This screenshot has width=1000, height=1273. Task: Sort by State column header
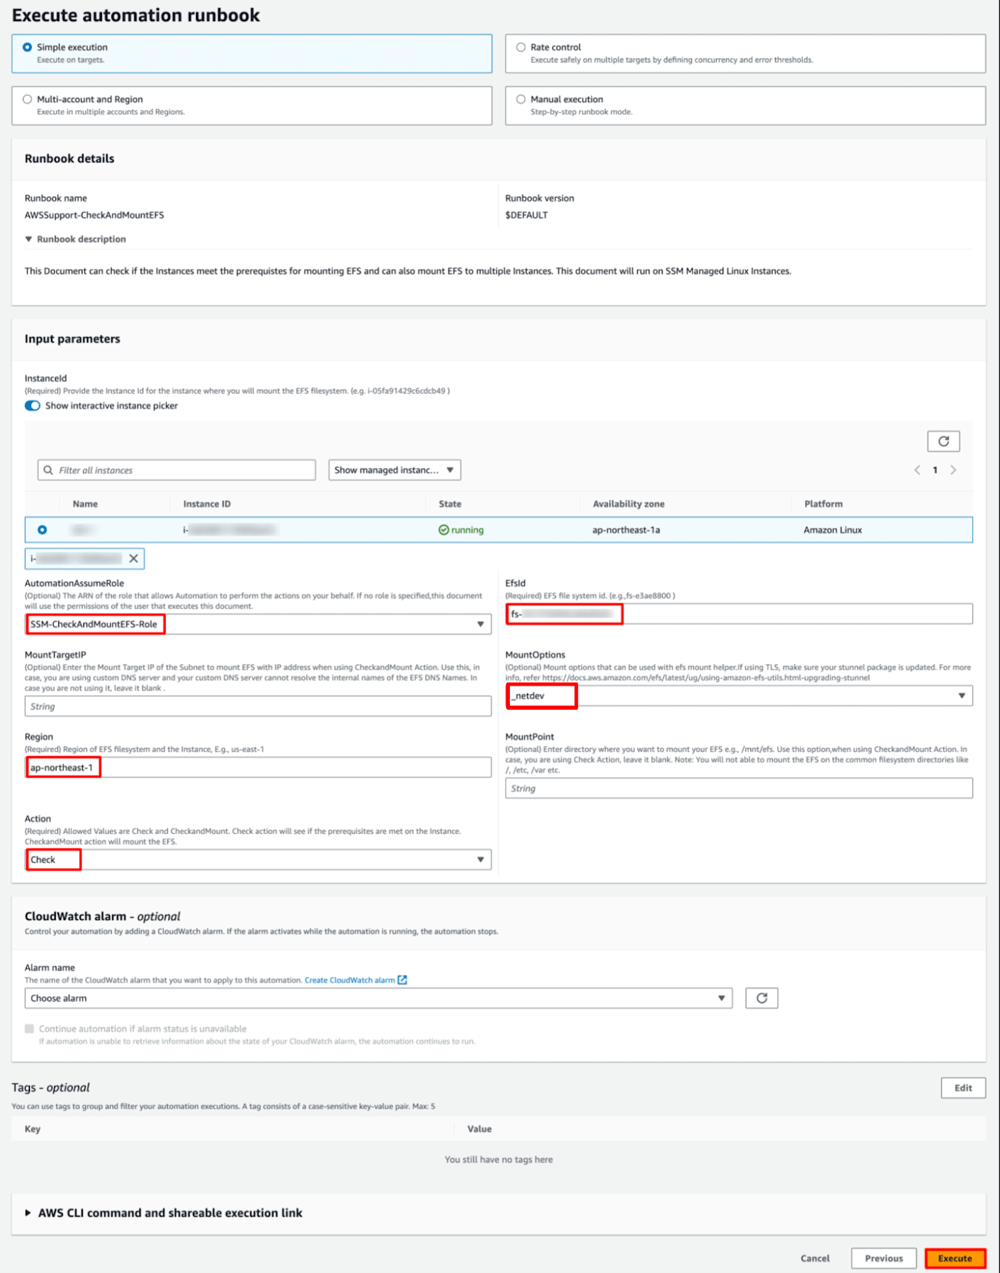[450, 504]
